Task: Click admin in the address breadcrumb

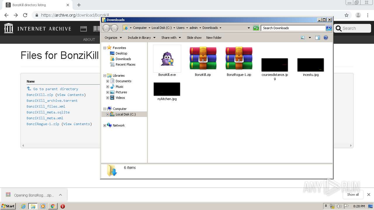Action: [193, 28]
